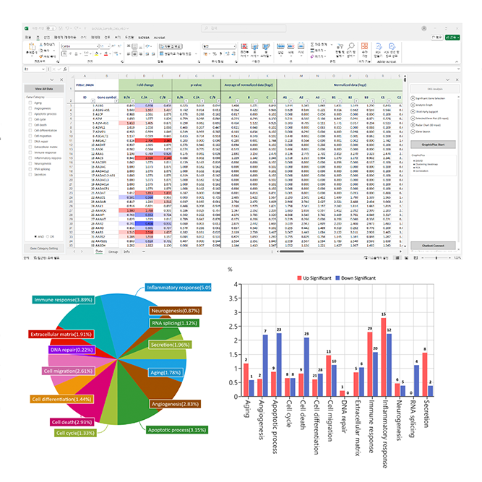The image size is (482, 482).
Task: Click the Paste clipboard icon in the ribbon
Action: tap(32, 47)
